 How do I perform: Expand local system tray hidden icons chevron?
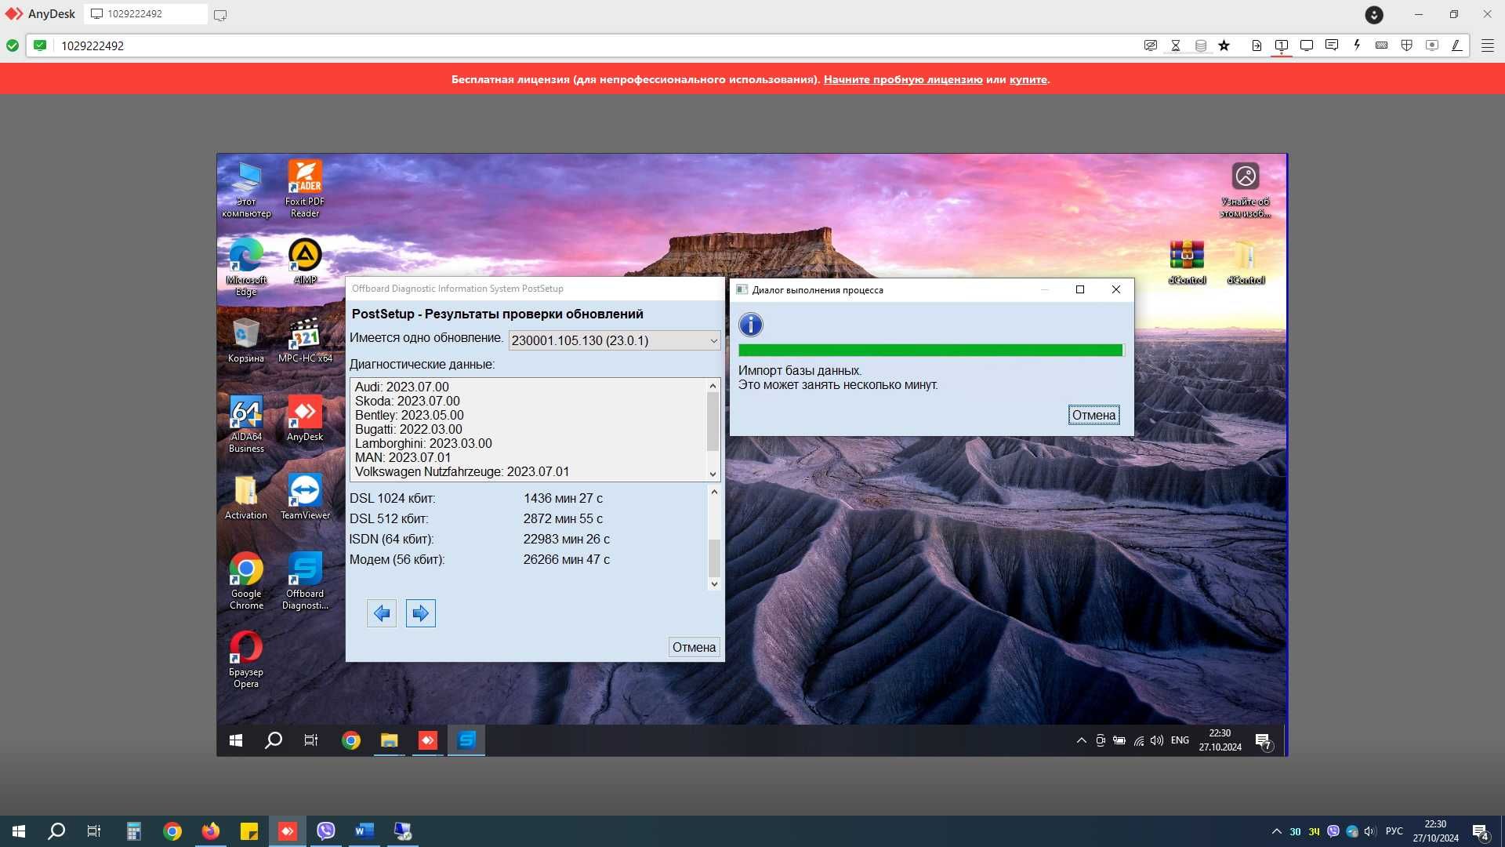[x=1276, y=831]
